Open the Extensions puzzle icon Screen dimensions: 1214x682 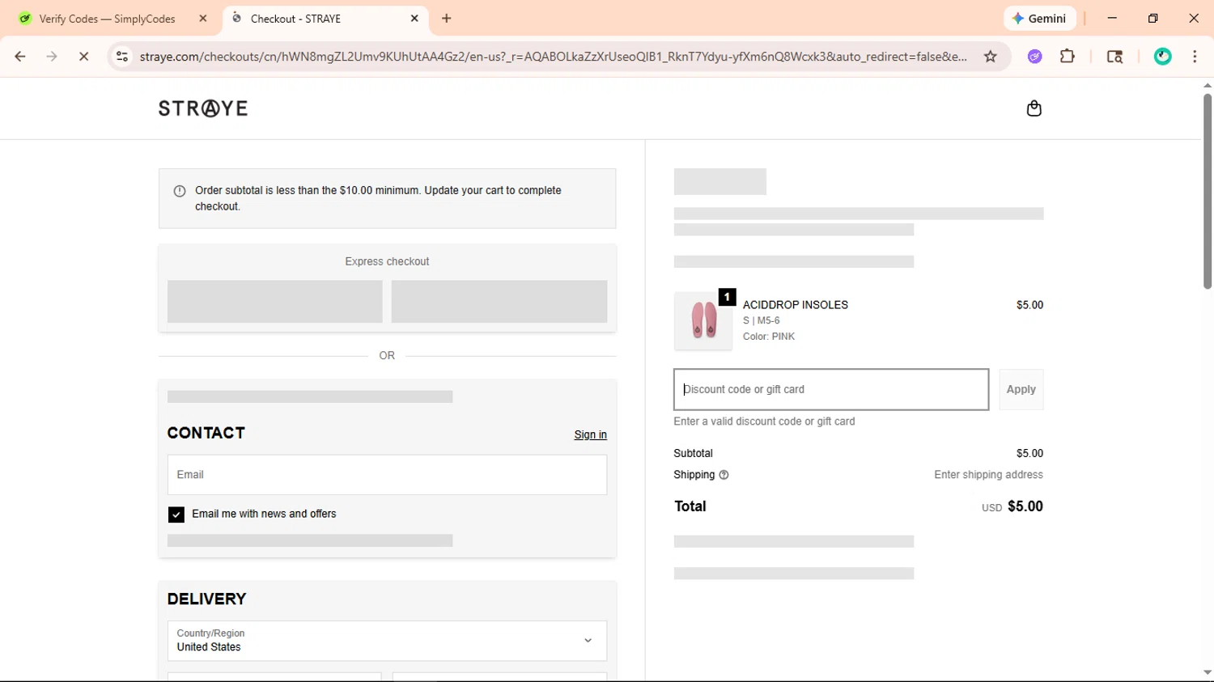(1068, 57)
